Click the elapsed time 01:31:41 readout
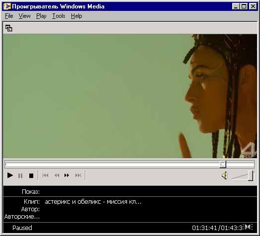The height and width of the screenshot is (236, 260). [204, 228]
